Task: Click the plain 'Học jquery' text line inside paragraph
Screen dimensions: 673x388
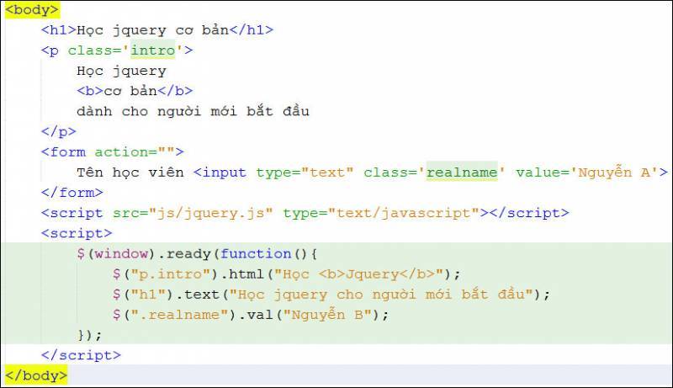Action: 121,71
